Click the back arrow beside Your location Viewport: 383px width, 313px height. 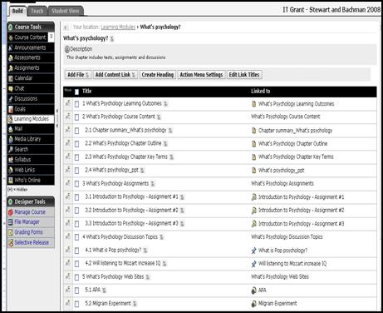66,27
